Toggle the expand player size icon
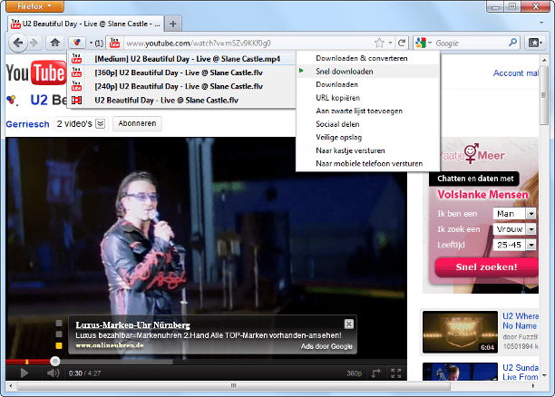 click(x=376, y=373)
